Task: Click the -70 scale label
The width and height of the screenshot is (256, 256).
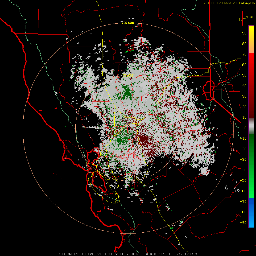Action: pyautogui.click(x=243, y=202)
